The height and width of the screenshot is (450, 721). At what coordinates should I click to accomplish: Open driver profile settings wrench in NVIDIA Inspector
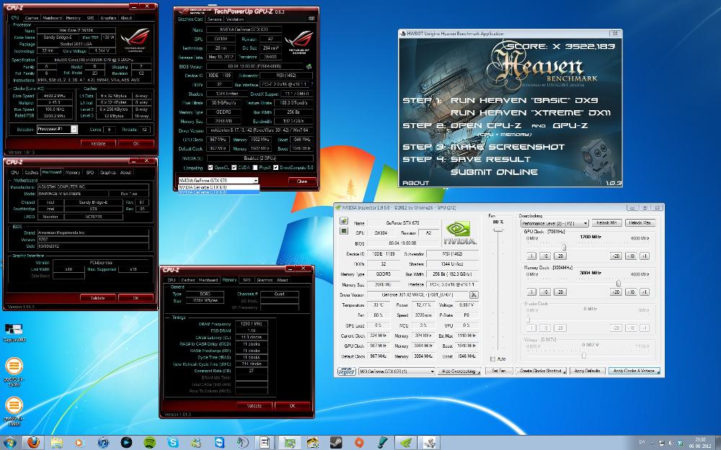click(474, 294)
